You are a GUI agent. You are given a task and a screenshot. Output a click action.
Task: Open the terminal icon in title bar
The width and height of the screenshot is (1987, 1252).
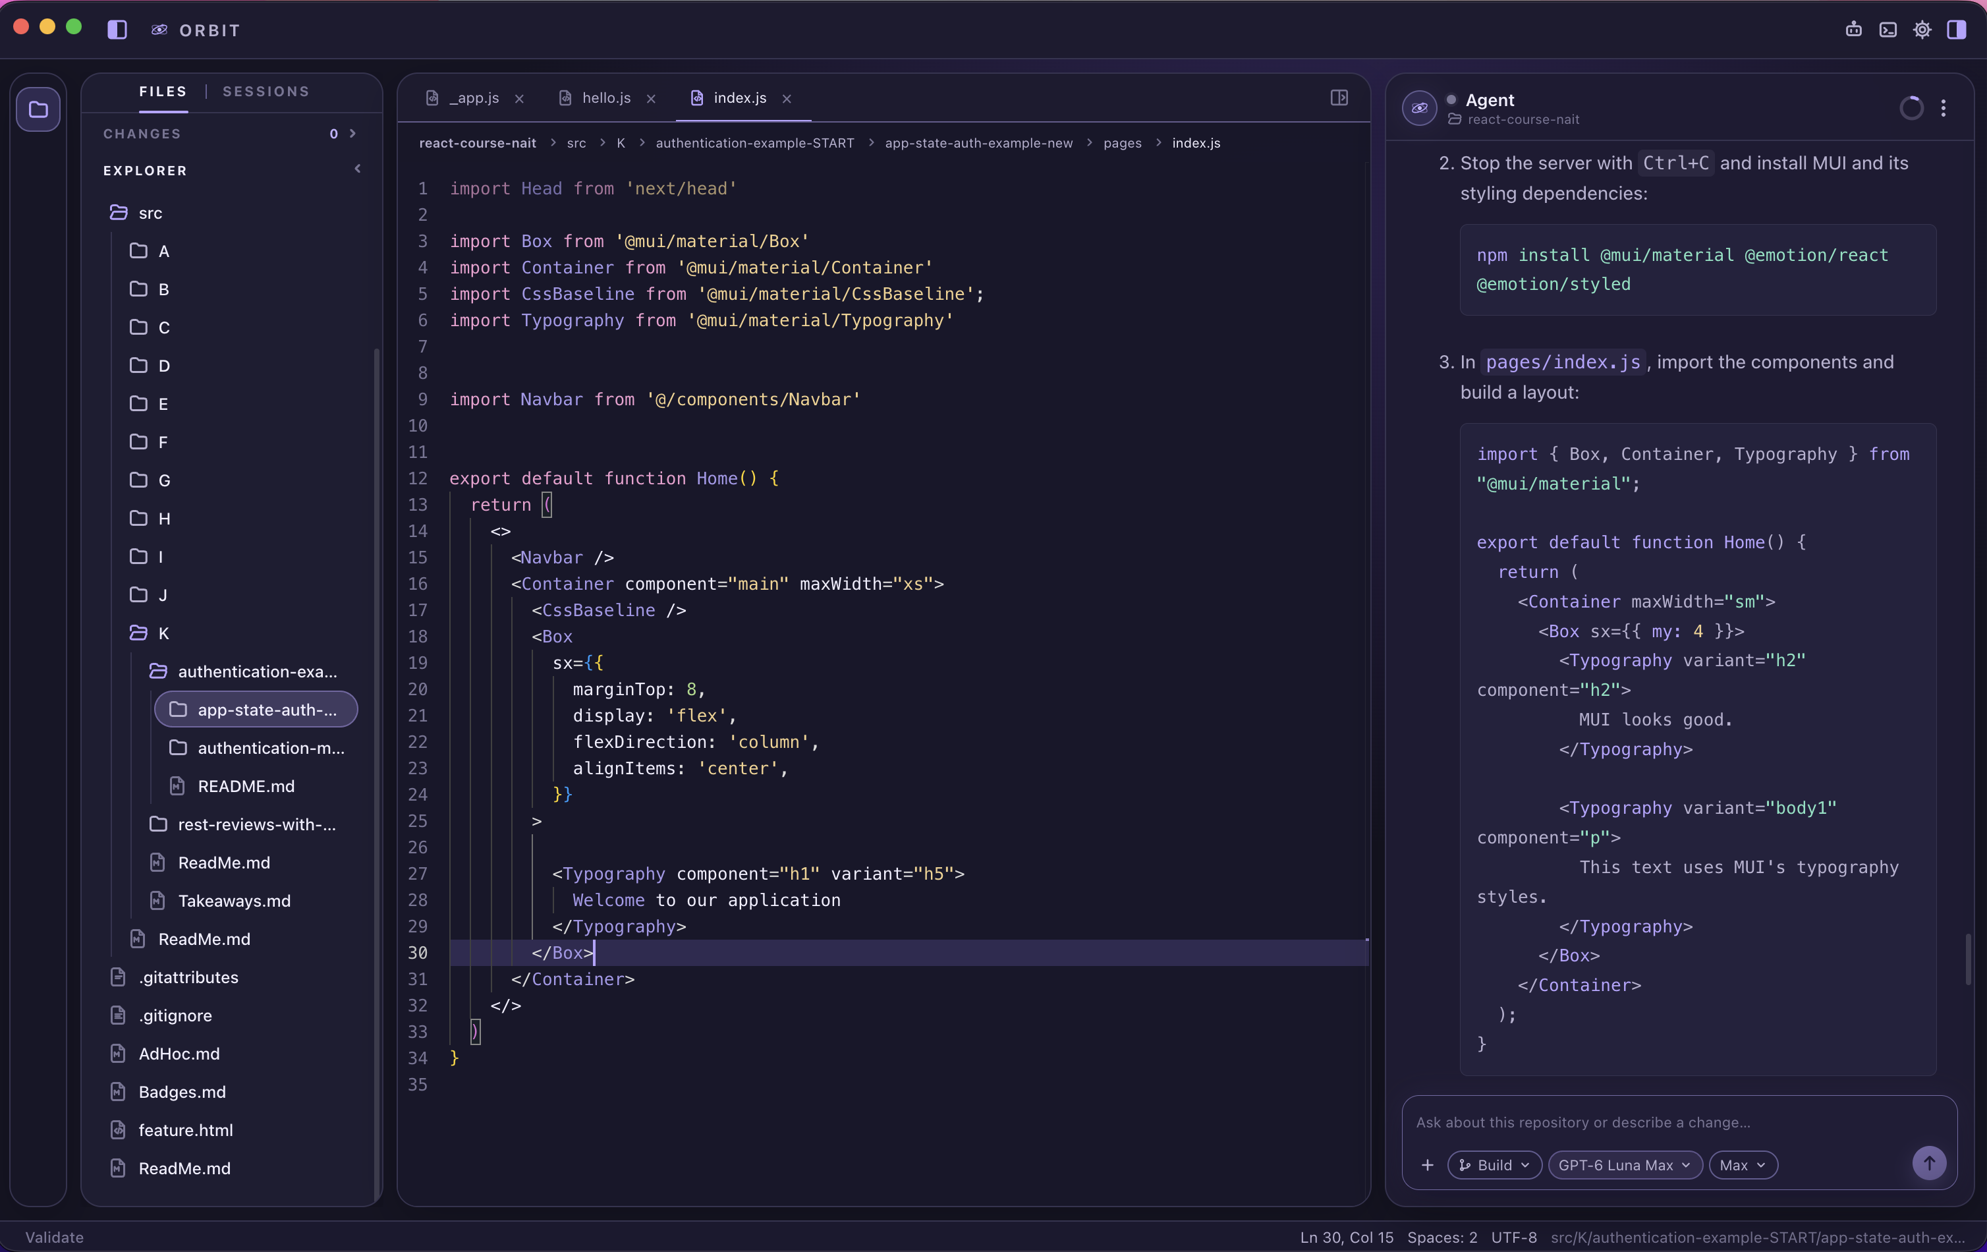click(x=1887, y=30)
